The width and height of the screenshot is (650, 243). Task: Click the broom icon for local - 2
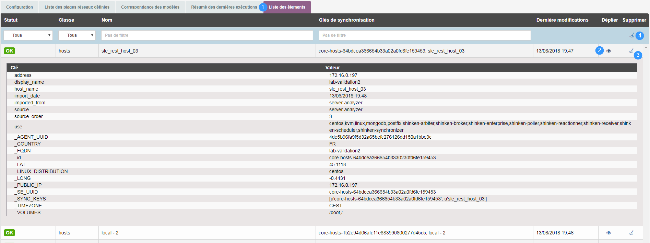[631, 233]
